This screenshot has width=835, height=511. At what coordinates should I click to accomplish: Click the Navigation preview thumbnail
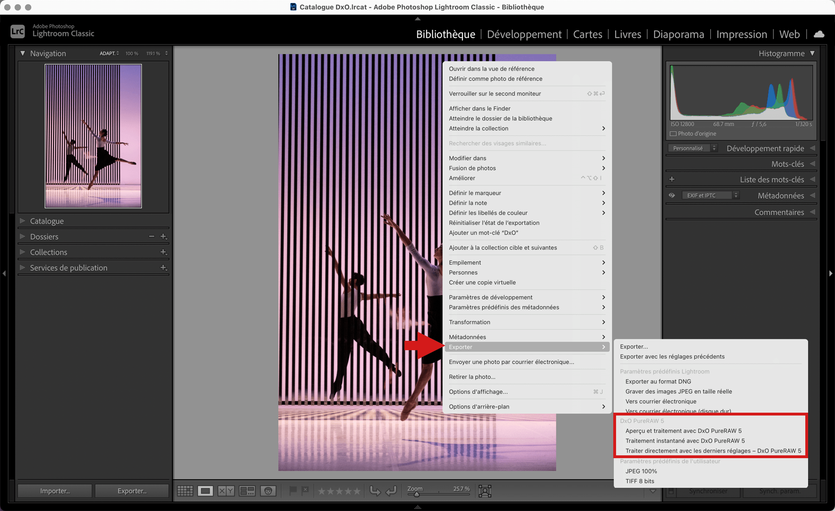(93, 136)
